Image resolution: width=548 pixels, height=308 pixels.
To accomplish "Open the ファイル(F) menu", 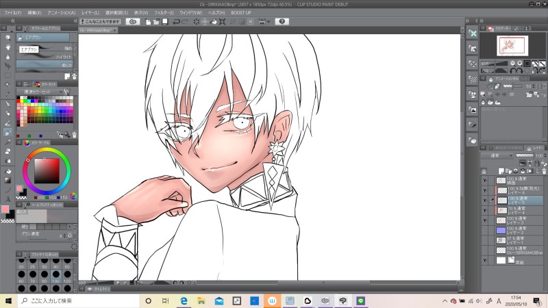I will [x=12, y=12].
